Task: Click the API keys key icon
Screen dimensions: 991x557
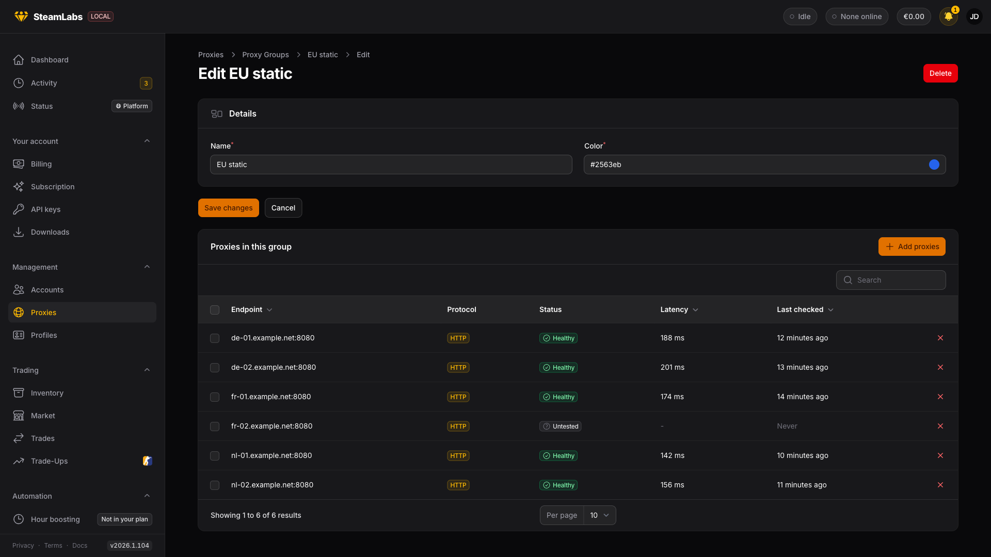Action: (x=19, y=209)
